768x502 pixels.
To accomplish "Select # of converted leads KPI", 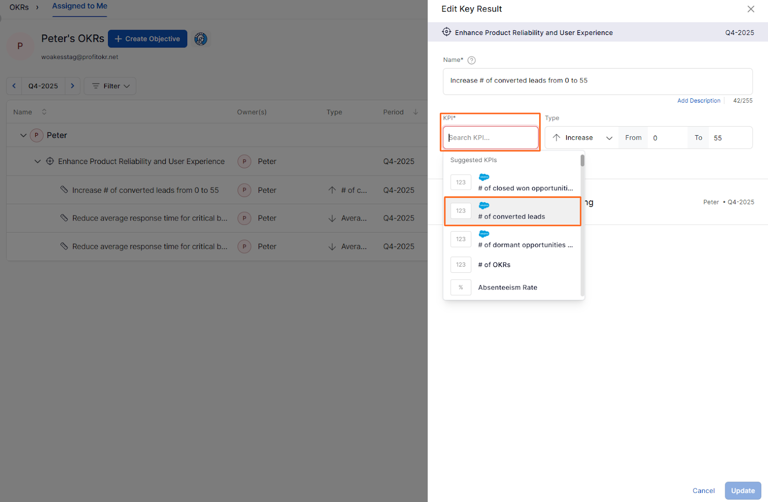I will (513, 211).
